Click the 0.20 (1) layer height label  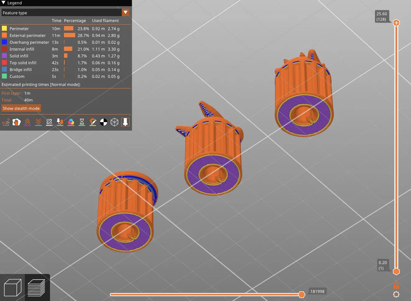pyautogui.click(x=383, y=265)
